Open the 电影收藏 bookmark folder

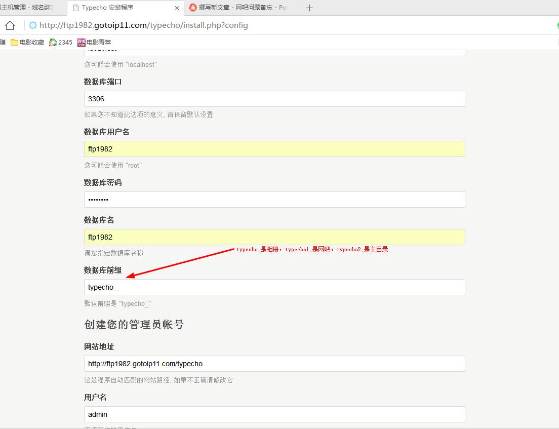(x=27, y=43)
